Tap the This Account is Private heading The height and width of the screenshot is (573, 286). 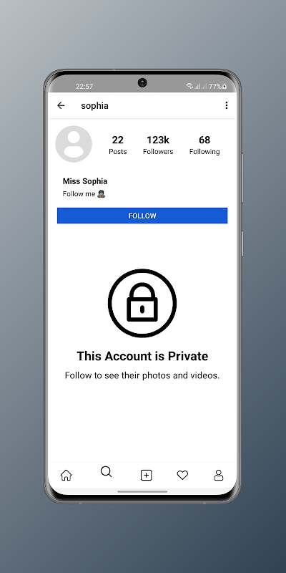(x=142, y=356)
